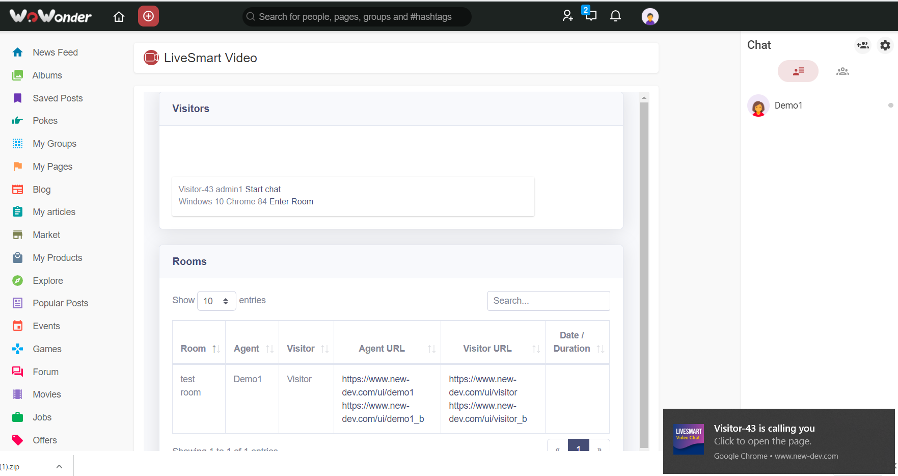Switch to the group chats tab
This screenshot has height=476, width=898.
pyautogui.click(x=842, y=71)
